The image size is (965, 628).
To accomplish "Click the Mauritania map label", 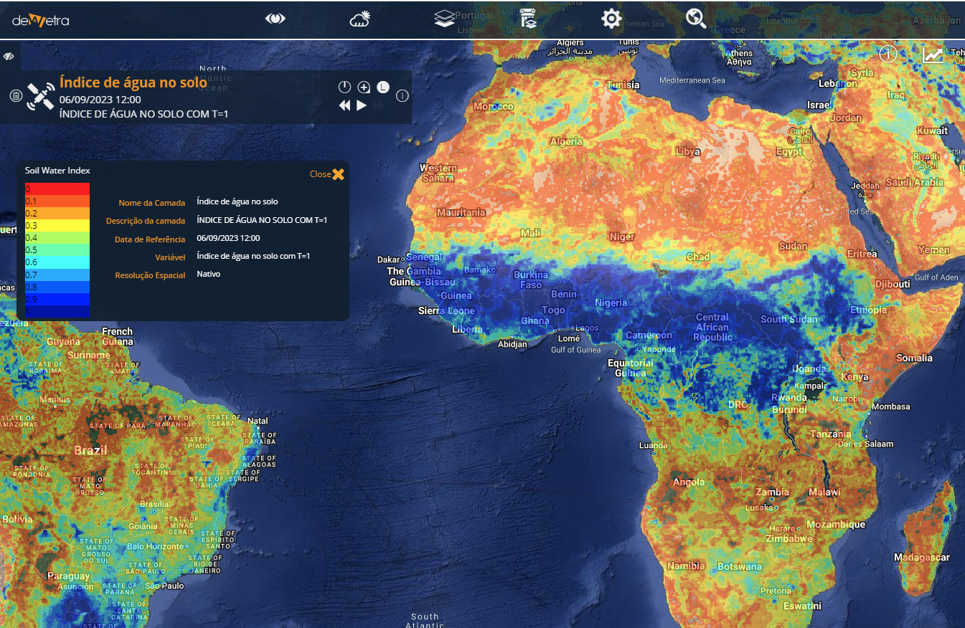I will click(x=461, y=212).
